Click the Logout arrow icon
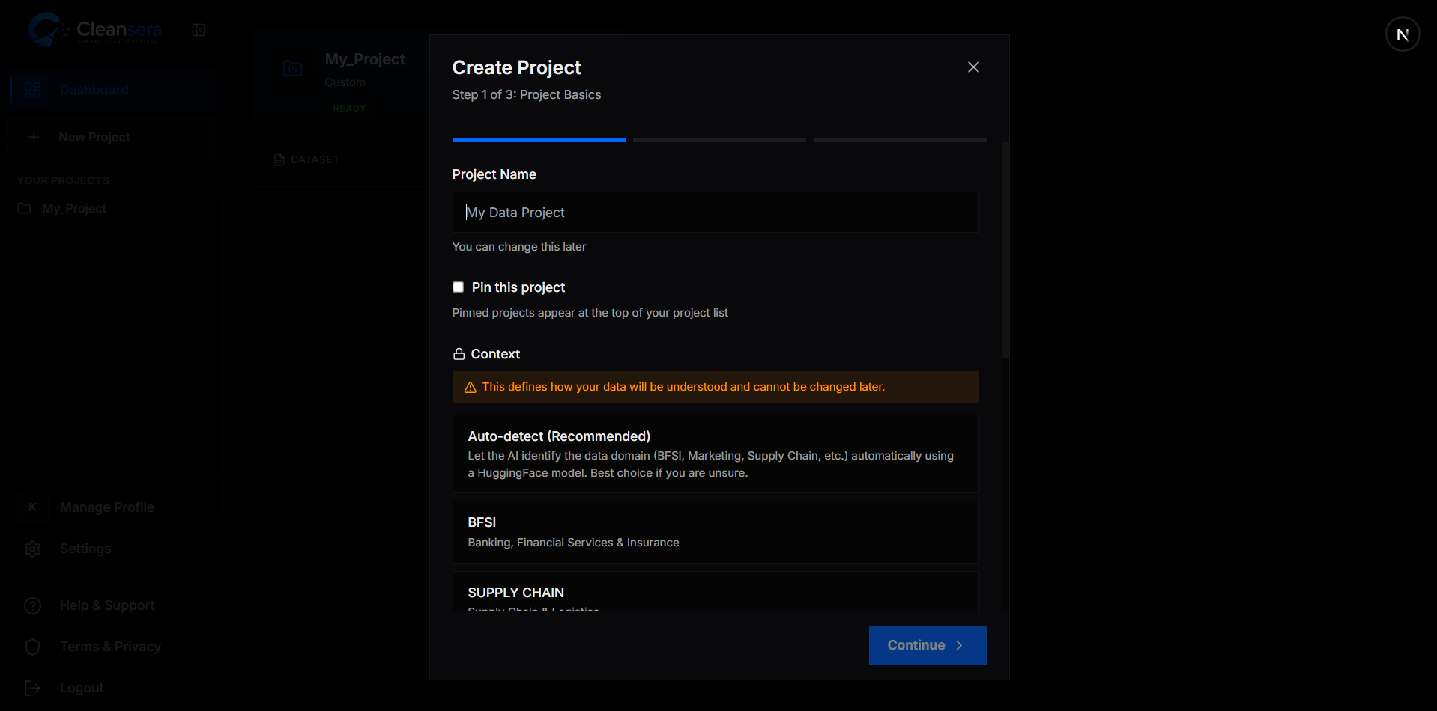1437x711 pixels. tap(33, 688)
